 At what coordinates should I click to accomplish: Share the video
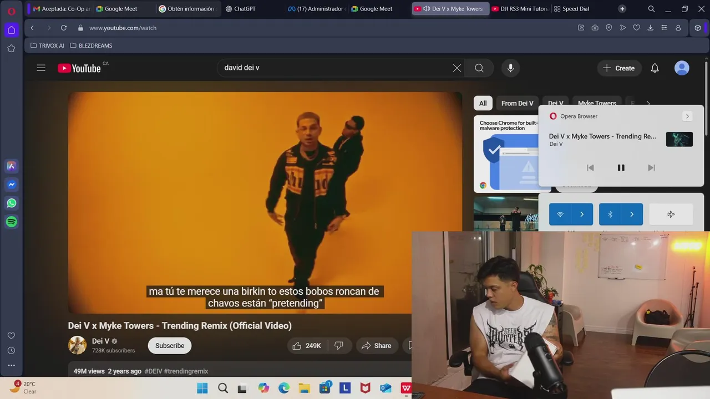coord(377,346)
